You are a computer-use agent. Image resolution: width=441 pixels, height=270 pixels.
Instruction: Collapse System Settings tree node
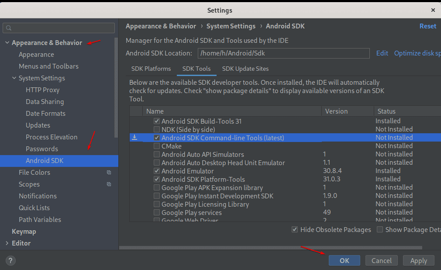pos(14,78)
